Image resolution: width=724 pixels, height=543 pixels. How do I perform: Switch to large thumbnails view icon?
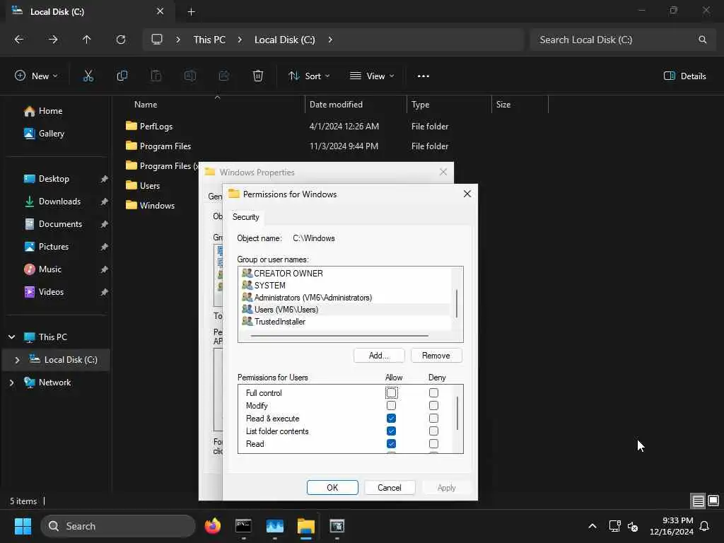(713, 501)
